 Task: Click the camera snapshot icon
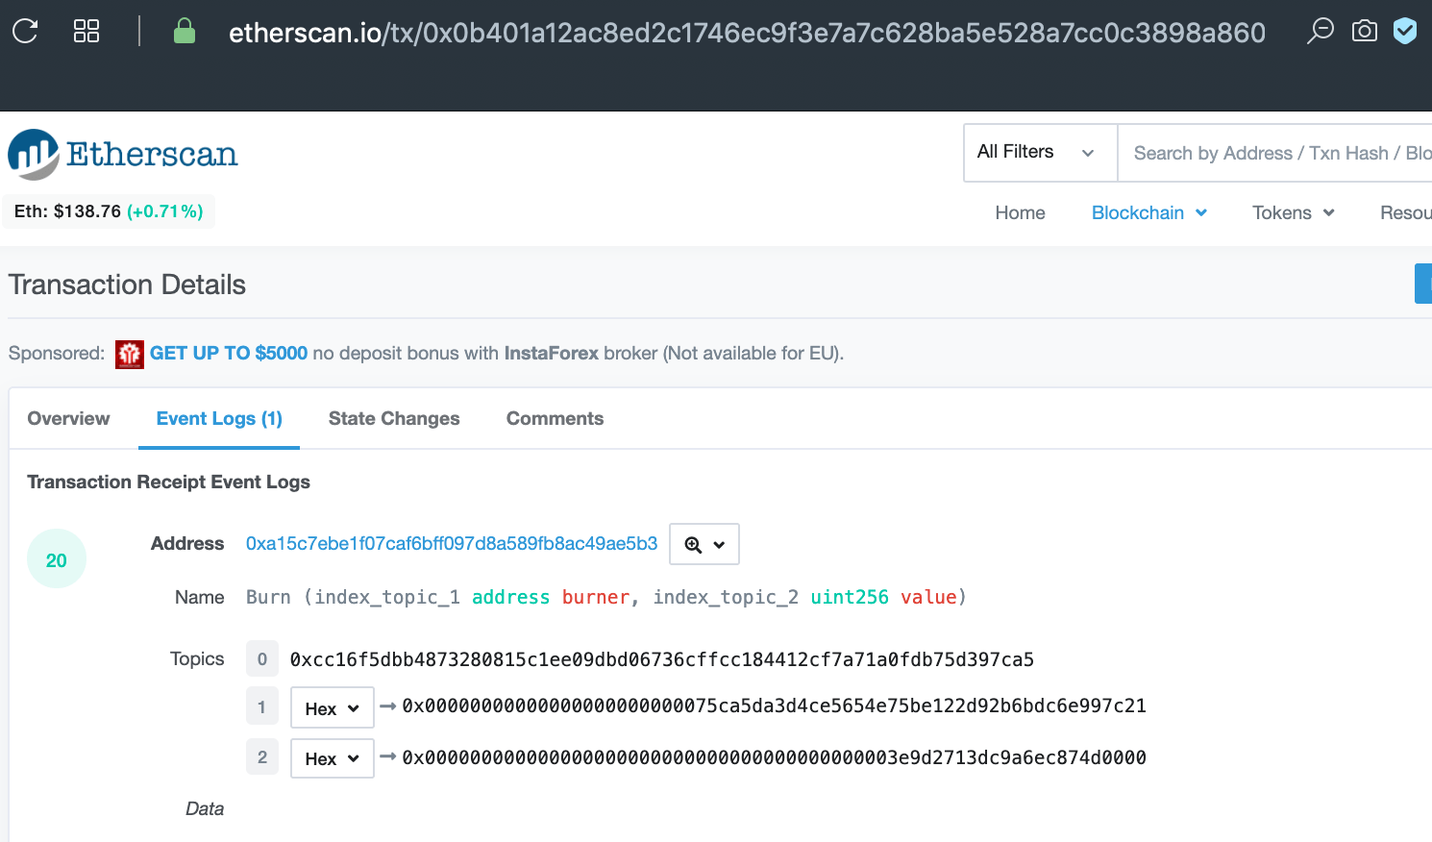pyautogui.click(x=1364, y=32)
